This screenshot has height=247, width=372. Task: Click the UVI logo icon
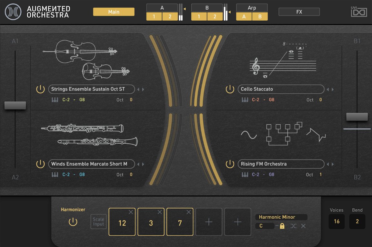(359, 11)
